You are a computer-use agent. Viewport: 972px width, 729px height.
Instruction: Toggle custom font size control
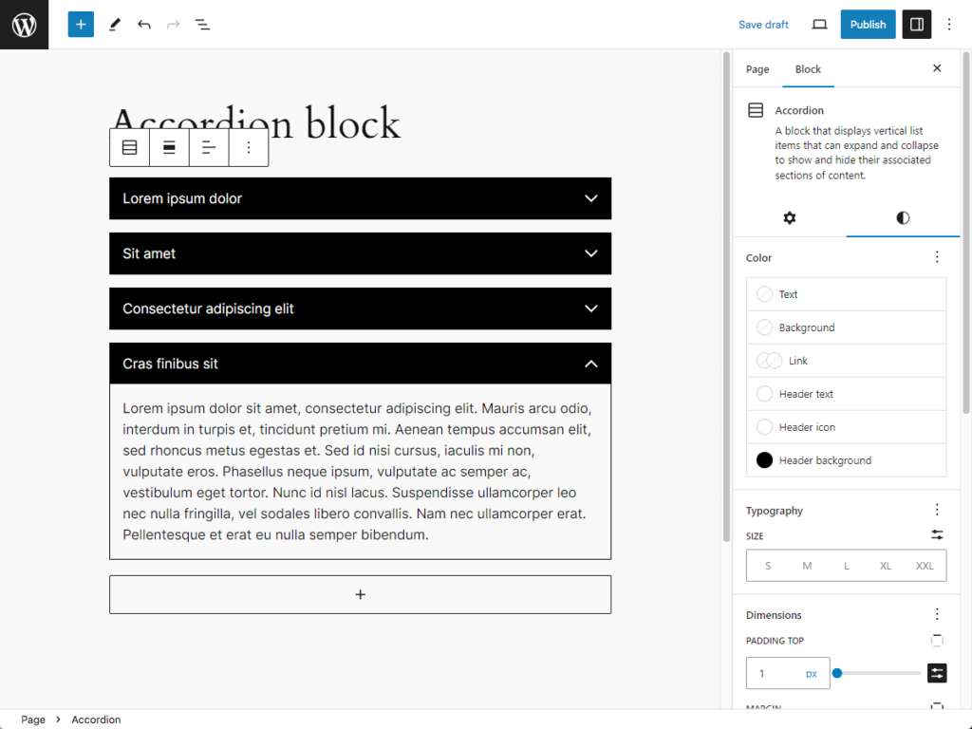937,535
